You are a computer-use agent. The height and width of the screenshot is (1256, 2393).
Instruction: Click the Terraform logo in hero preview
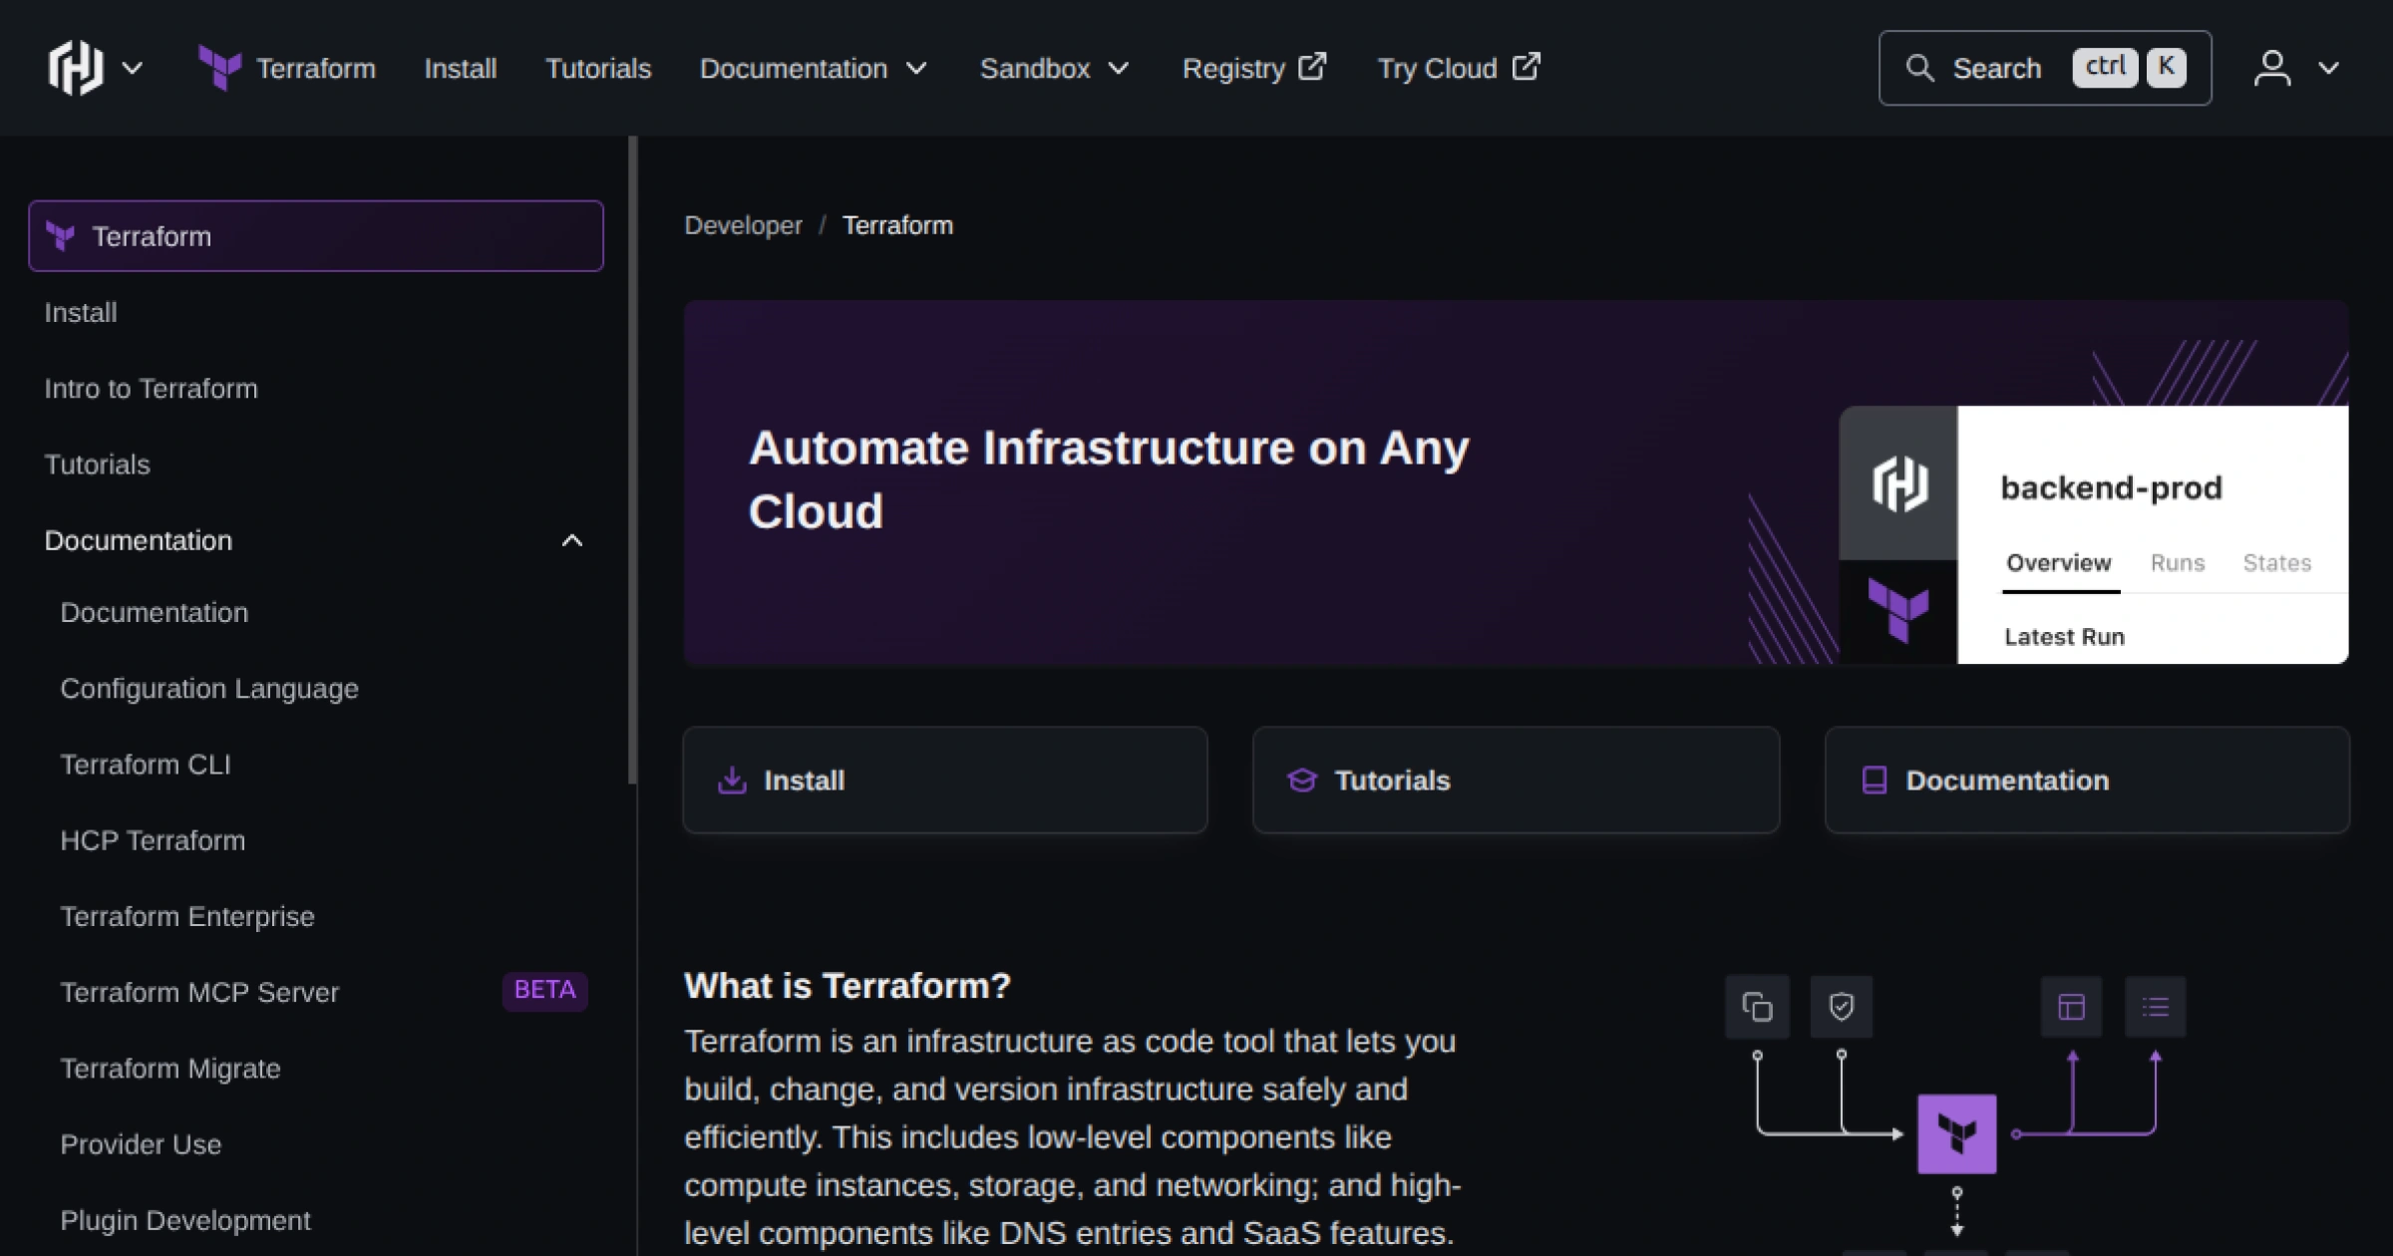point(1898,610)
